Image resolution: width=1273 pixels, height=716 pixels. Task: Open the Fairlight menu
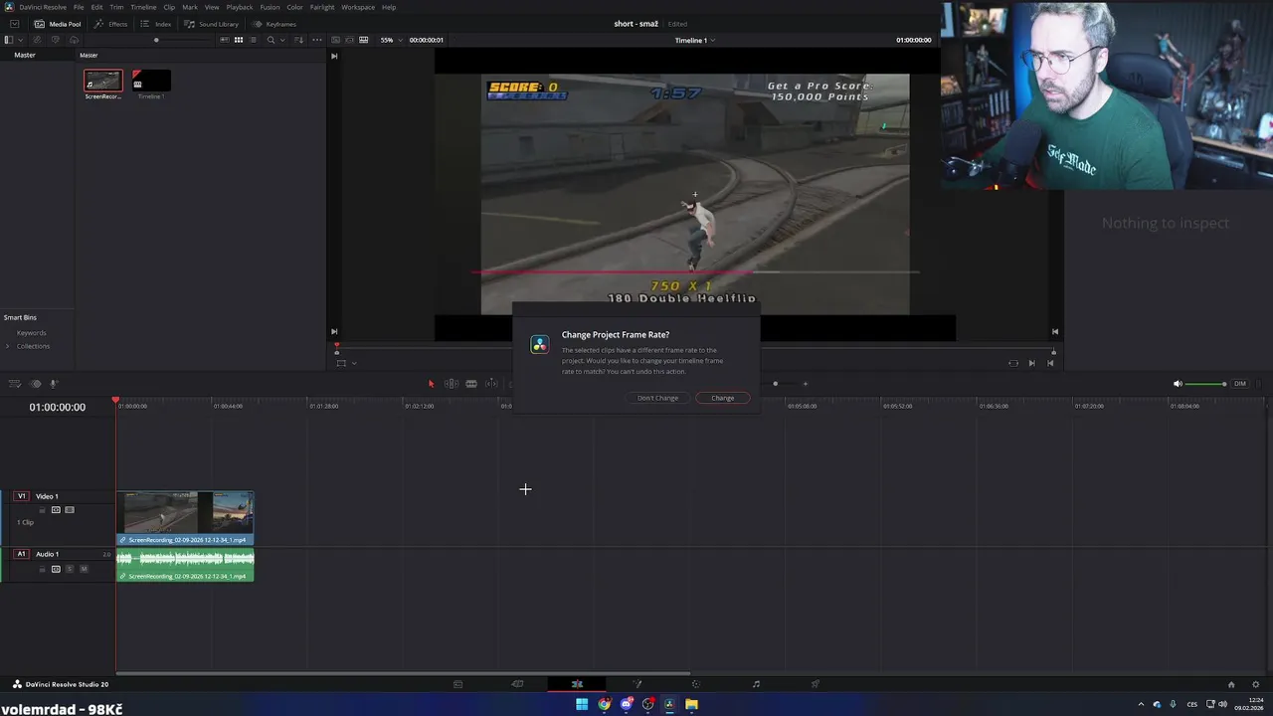322,7
